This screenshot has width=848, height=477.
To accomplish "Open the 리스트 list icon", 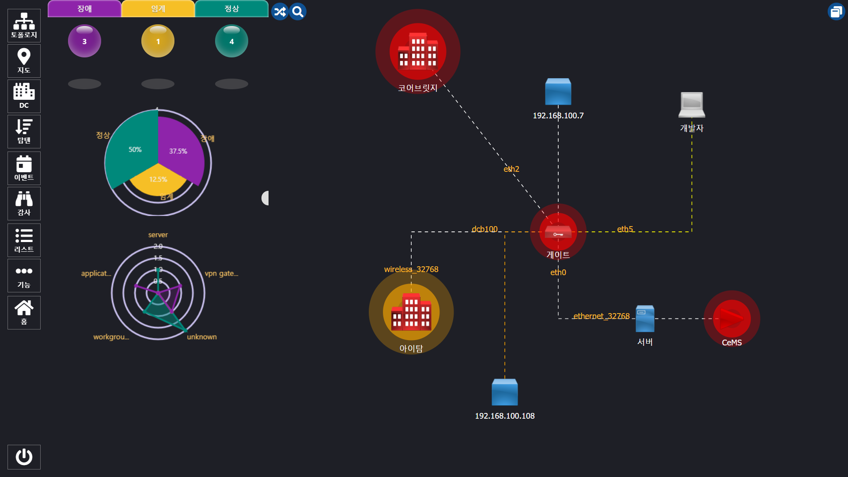I will click(24, 240).
